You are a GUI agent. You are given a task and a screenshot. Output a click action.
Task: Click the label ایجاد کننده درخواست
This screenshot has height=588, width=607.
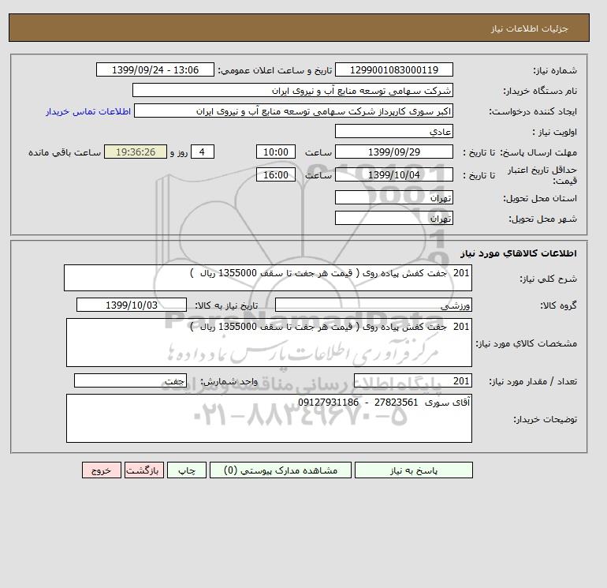click(x=533, y=111)
